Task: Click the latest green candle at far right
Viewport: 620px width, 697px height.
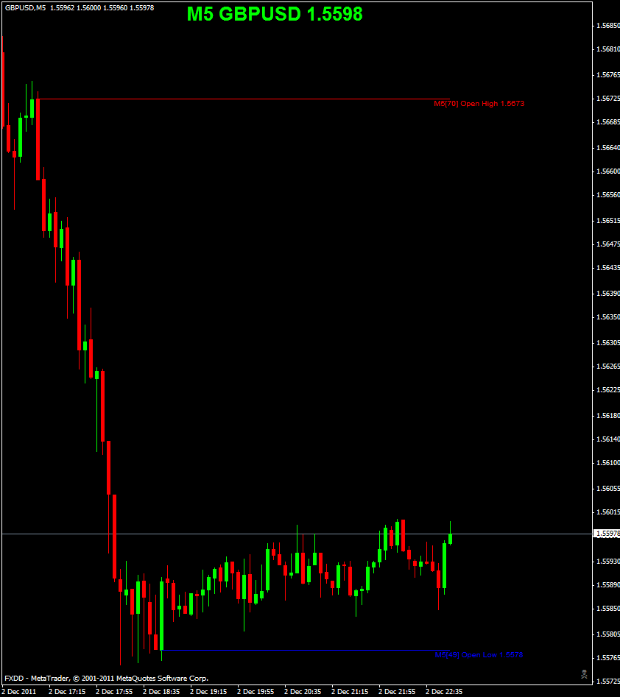Action: [x=450, y=538]
